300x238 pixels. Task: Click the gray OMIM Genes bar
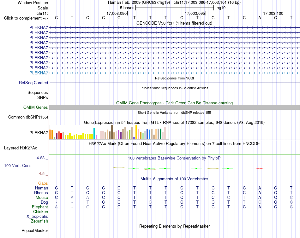pyautogui.click(x=174, y=107)
